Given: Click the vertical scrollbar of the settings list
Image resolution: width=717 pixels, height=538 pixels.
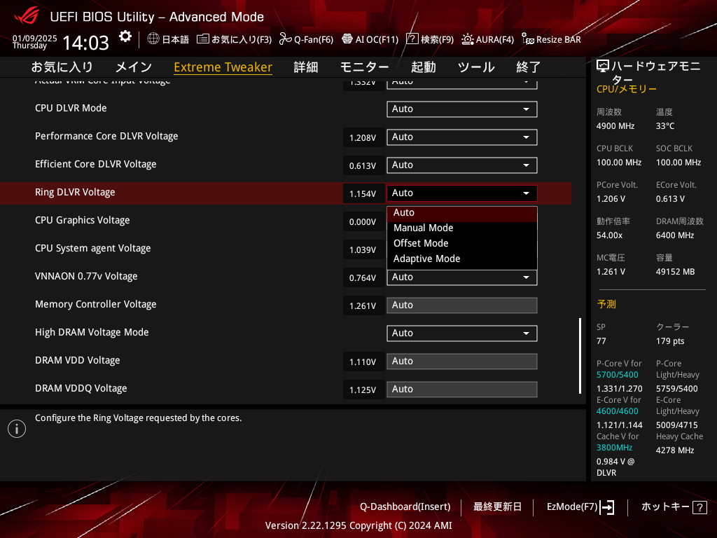Looking at the screenshot, I should coord(579,356).
